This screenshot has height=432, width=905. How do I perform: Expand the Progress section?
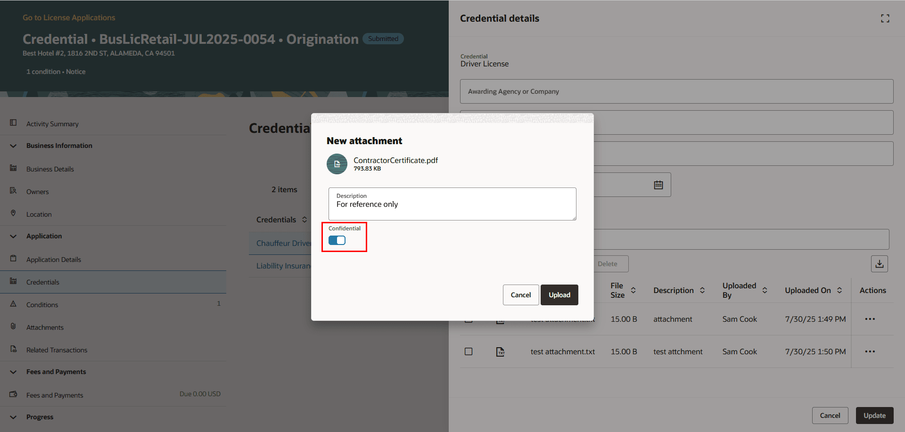pos(13,416)
